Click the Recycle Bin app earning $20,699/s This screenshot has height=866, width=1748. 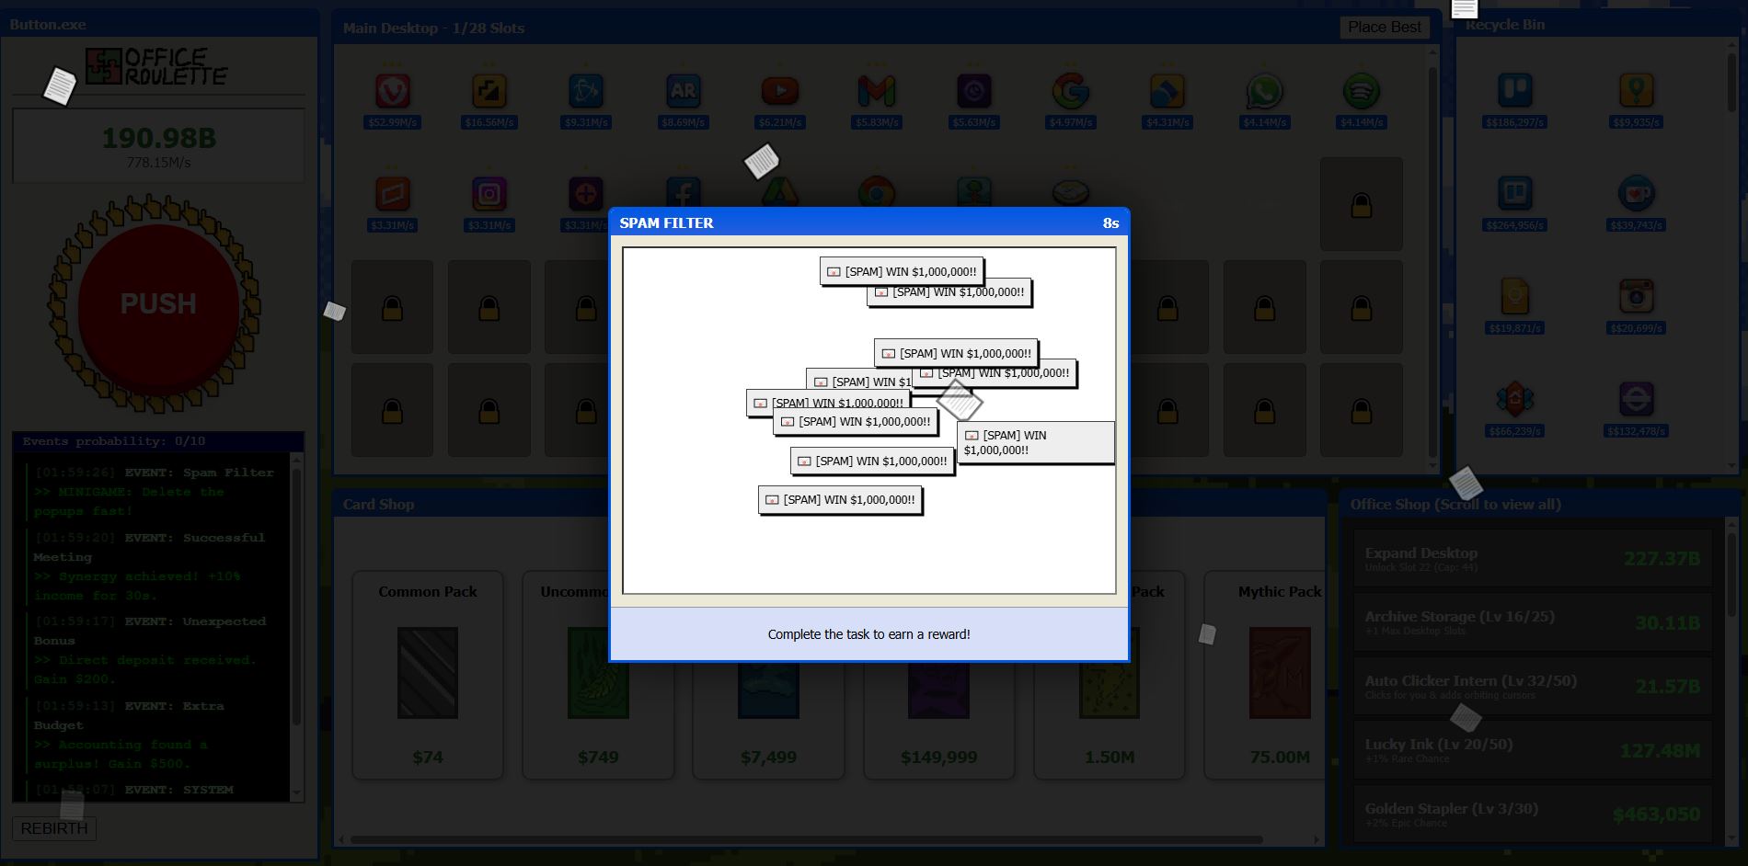(x=1637, y=297)
